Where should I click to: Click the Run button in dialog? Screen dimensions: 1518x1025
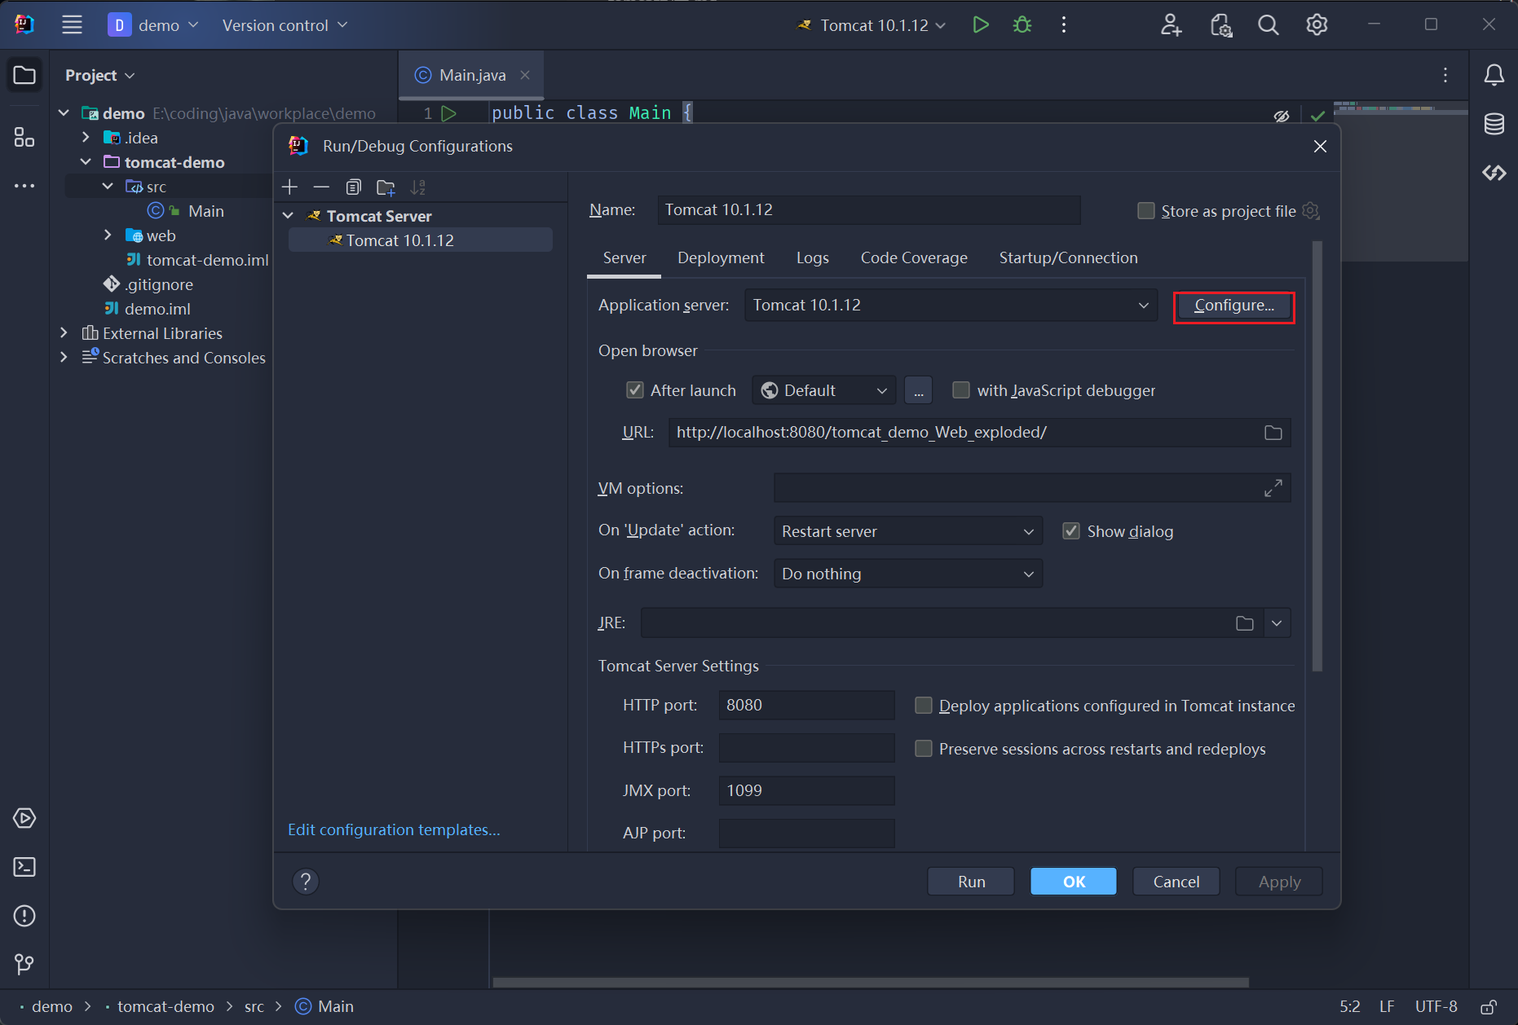coord(971,882)
